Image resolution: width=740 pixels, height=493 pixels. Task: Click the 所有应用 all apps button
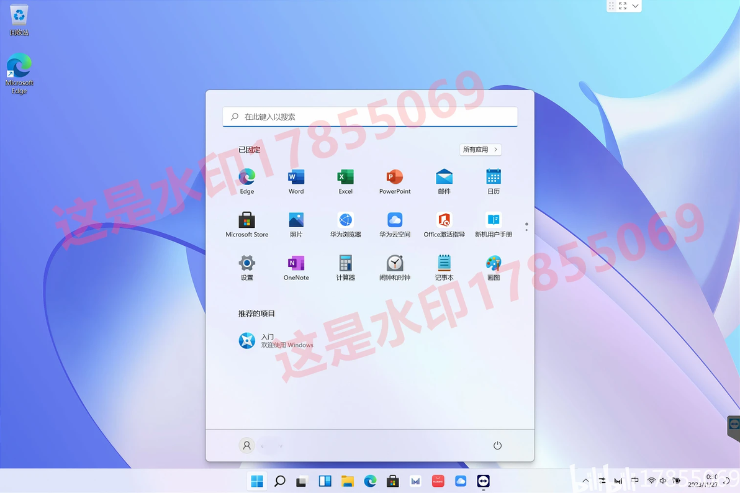(480, 150)
